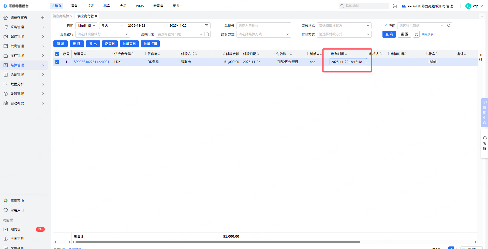Select the 进销存 top menu
Screen dimensions: 488x249
(x=56, y=6)
